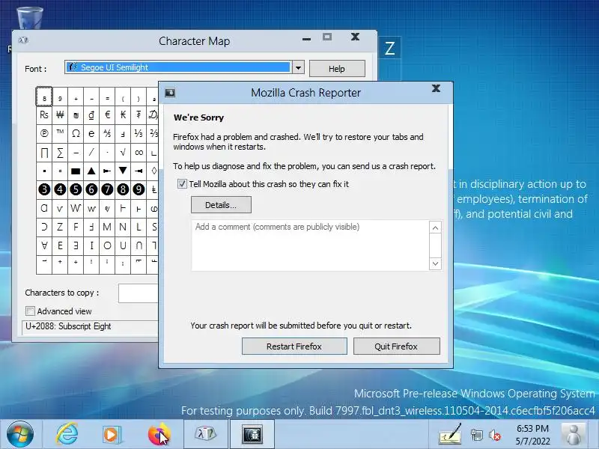Pick the won sign ₩ cell
This screenshot has height=449, width=599.
(x=60, y=115)
